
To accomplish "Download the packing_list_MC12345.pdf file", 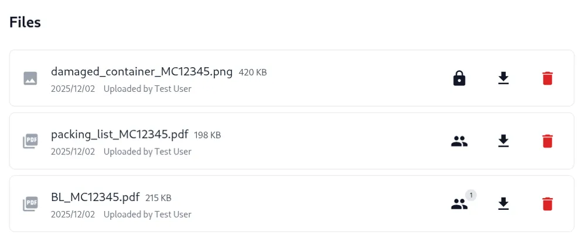I will [x=503, y=141].
